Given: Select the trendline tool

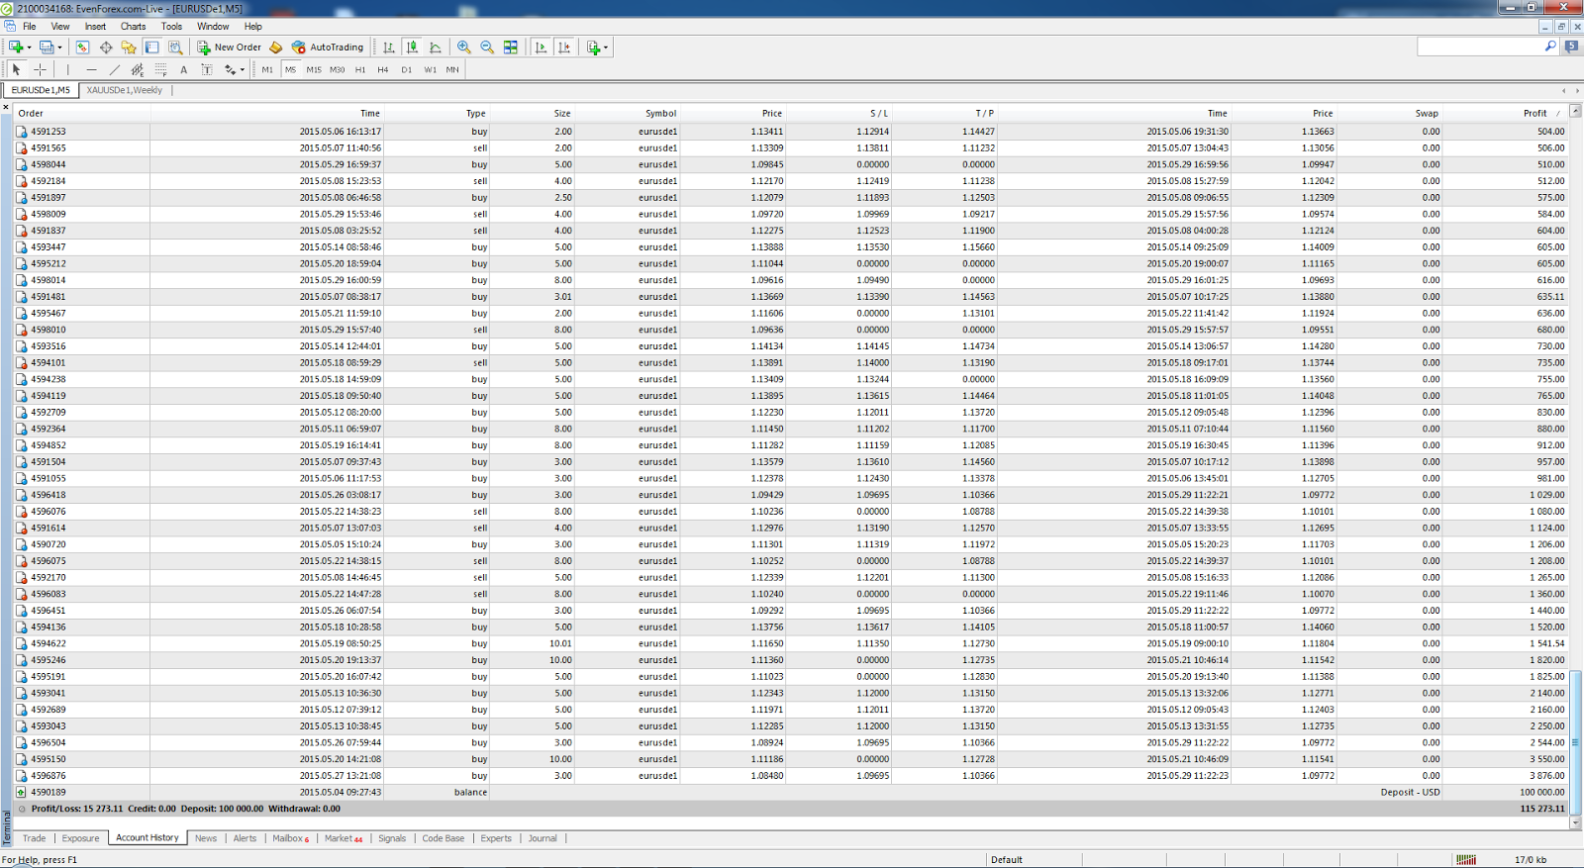Looking at the screenshot, I should (x=114, y=69).
